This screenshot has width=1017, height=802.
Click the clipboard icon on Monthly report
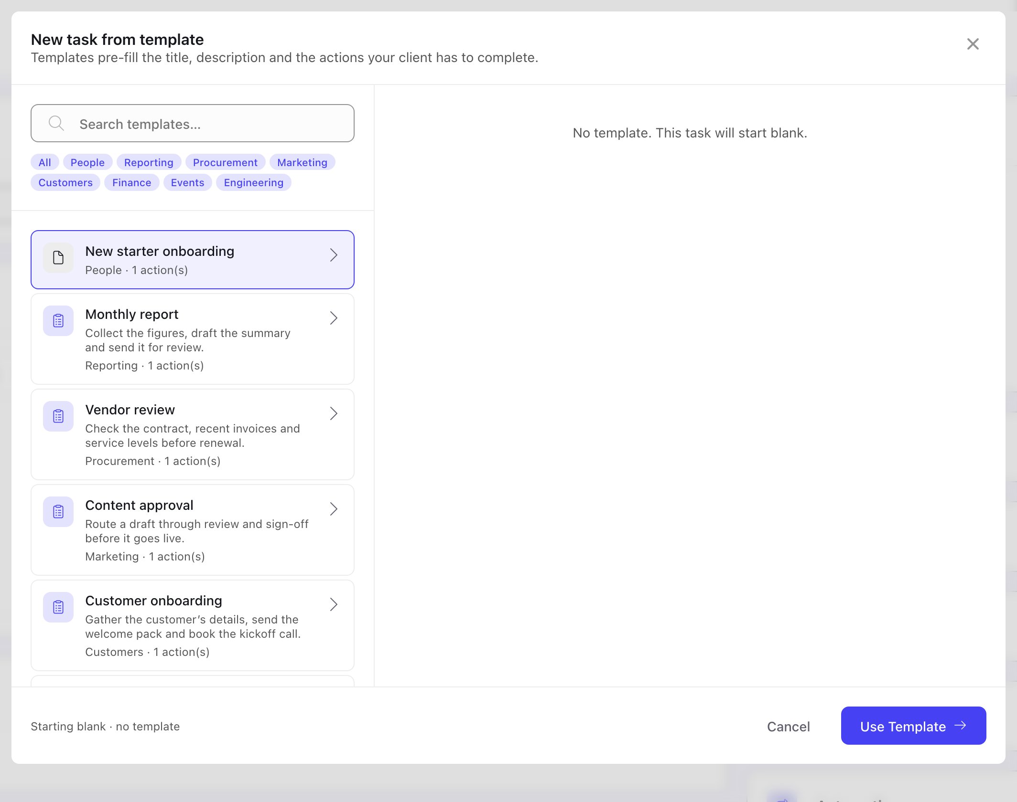click(58, 321)
